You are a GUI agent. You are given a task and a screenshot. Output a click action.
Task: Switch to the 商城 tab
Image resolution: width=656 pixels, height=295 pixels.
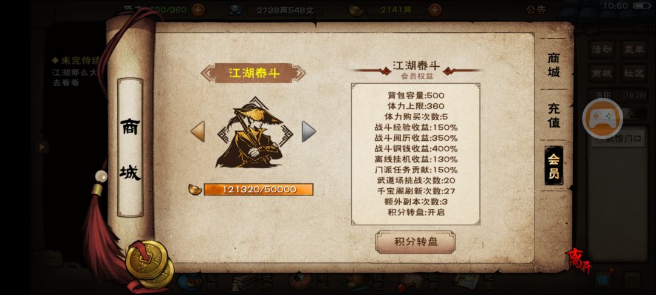553,65
